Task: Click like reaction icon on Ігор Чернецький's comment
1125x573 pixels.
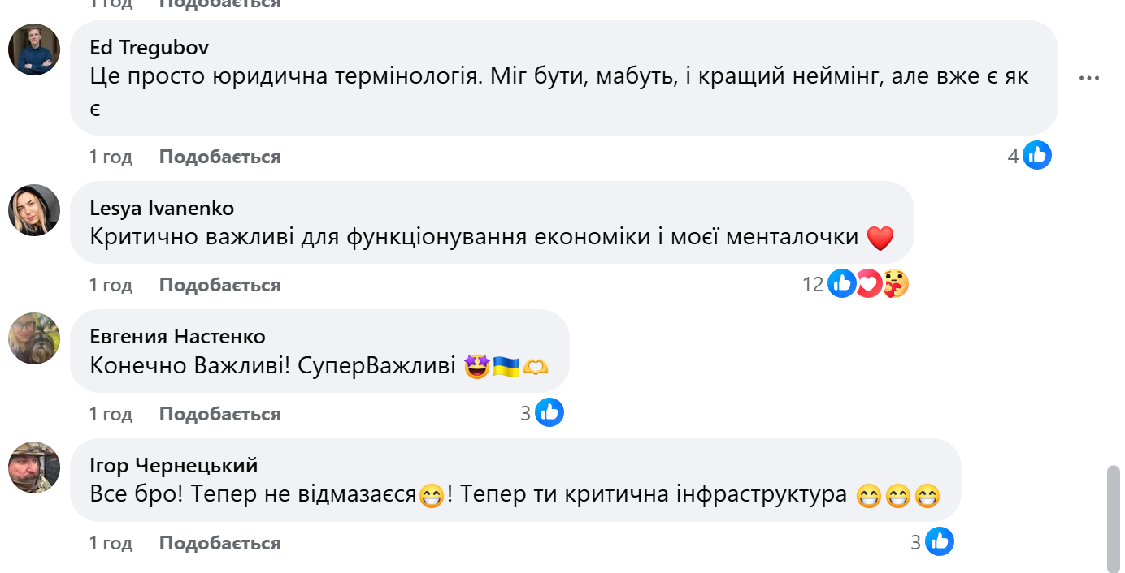Action: (940, 541)
